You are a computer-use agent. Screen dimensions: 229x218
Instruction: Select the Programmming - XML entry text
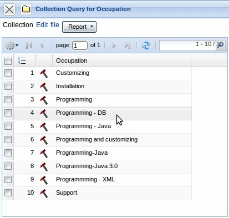(x=85, y=179)
